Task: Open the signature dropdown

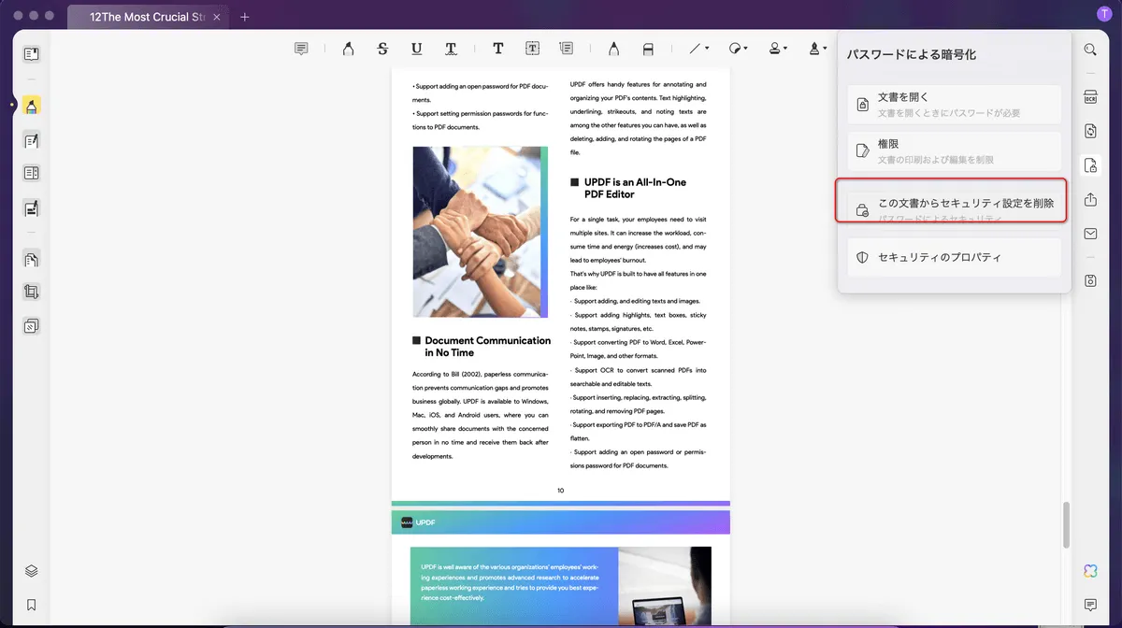Action: 818,49
